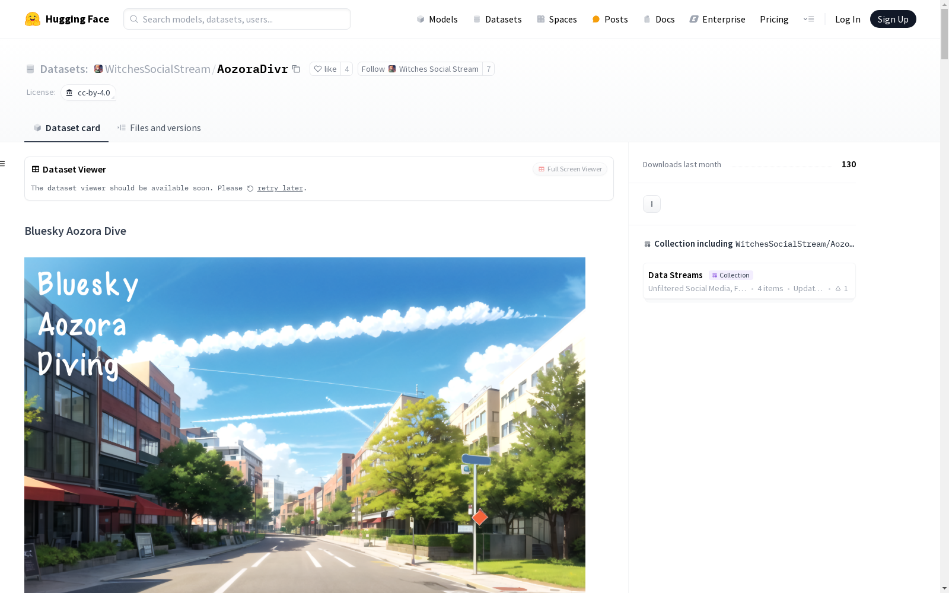The width and height of the screenshot is (949, 593).
Task: Click the 4 items text on collection card
Action: tap(770, 288)
